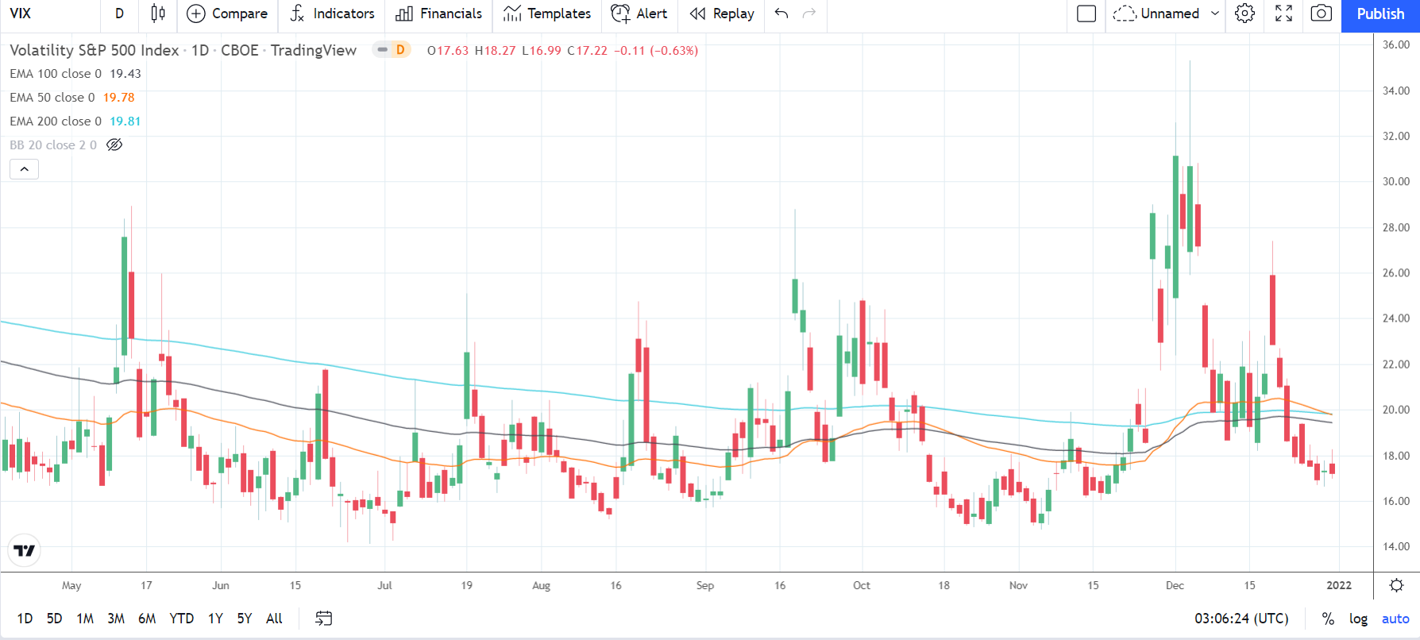Image resolution: width=1420 pixels, height=640 pixels.
Task: Select the EMA 200 close 0 legend
Action: tap(56, 121)
